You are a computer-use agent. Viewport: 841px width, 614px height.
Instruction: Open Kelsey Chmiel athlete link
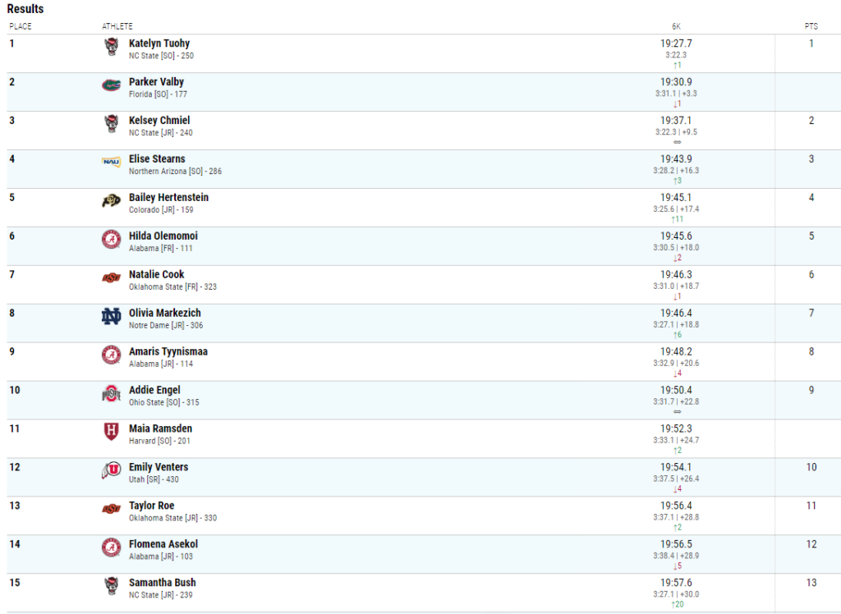point(159,121)
